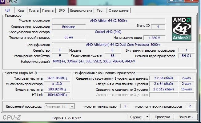Close the CPU-Z window with X
Viewport: 201px width, 123px height.
pyautogui.click(x=192, y=1)
